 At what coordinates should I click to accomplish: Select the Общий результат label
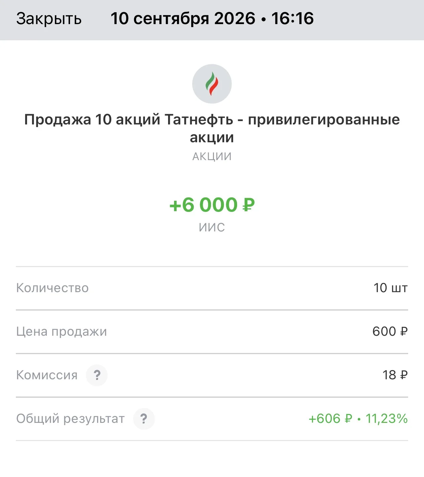tap(71, 419)
